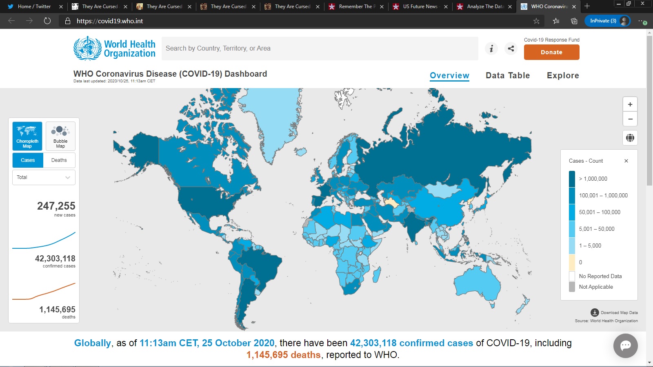Click the darkest blue >1,000,000 legend swatch
Screen dimensions: 653x367
coord(572,179)
